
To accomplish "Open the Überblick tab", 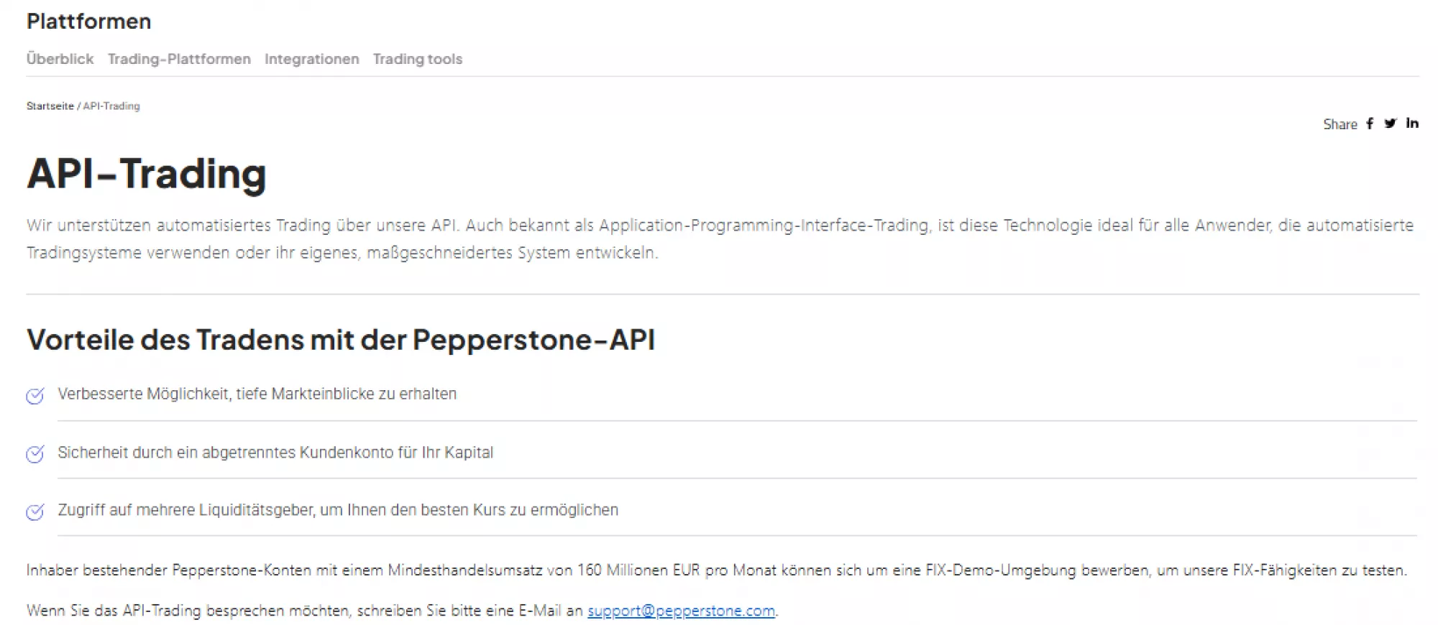I will coord(60,59).
